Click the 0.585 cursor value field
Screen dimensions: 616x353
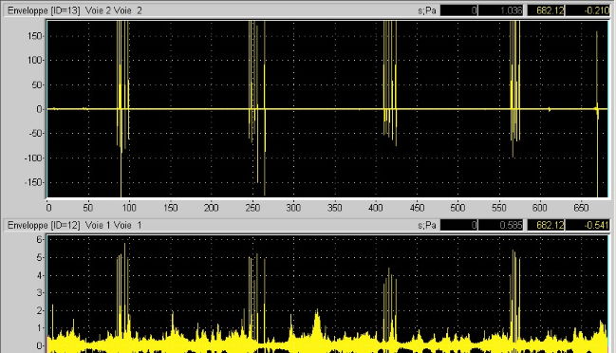500,226
